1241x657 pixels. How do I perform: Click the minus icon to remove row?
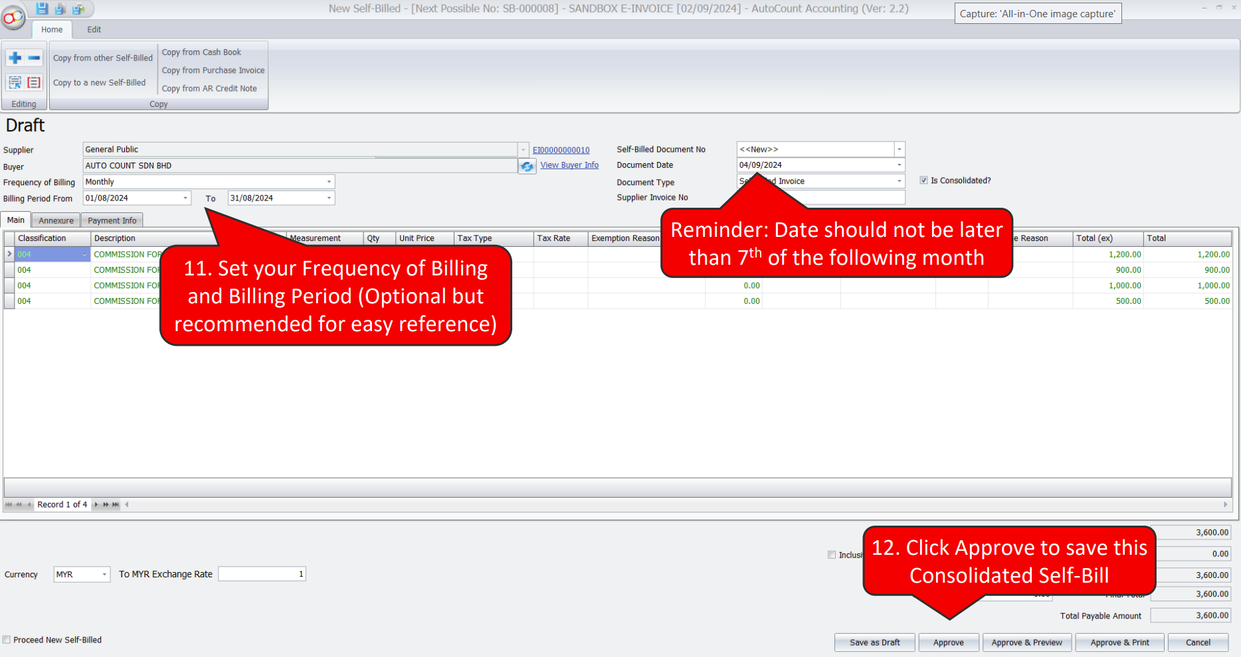pyautogui.click(x=34, y=58)
